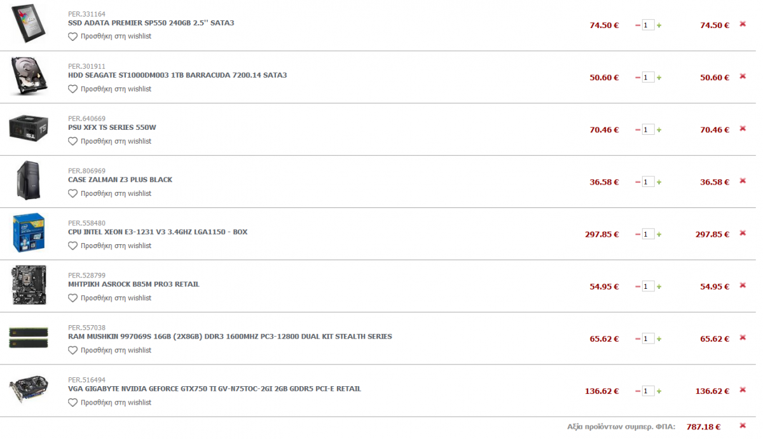Open HDD Seagate Barracuda product page

[x=177, y=75]
